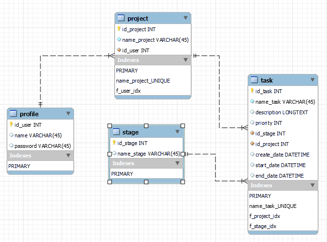The image size is (327, 242).
Task: Collapse the Indexes section of profile table
Action: pos(68,156)
